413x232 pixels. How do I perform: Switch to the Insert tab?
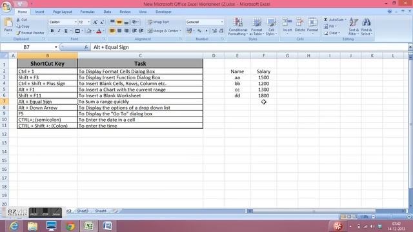[x=40, y=12]
